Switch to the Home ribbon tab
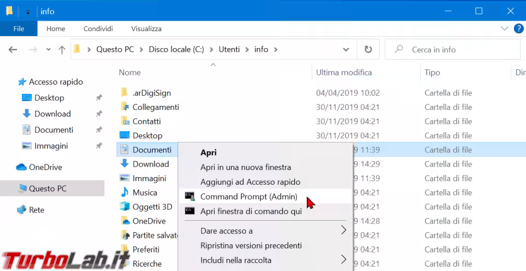This screenshot has height=271, width=526. point(56,29)
